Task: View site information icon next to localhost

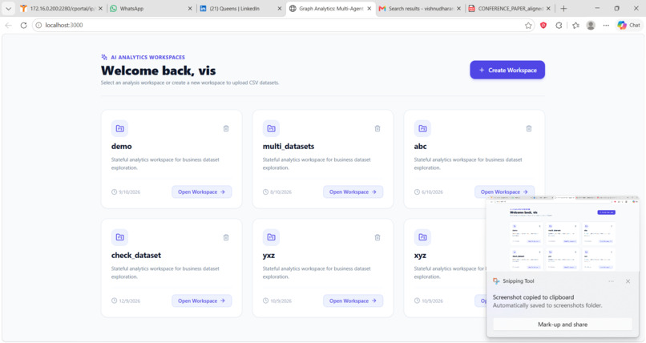Action: click(x=38, y=25)
